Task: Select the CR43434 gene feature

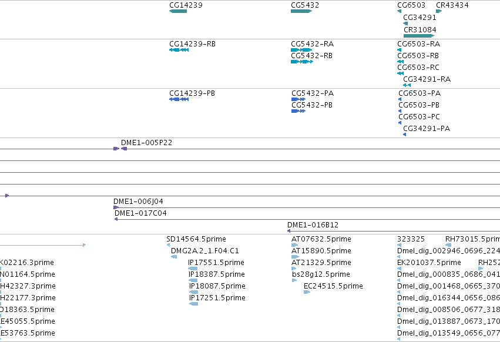Action: pos(439,11)
